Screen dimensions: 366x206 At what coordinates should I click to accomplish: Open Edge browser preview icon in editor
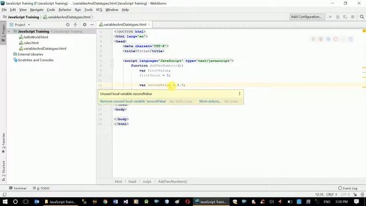point(351,39)
